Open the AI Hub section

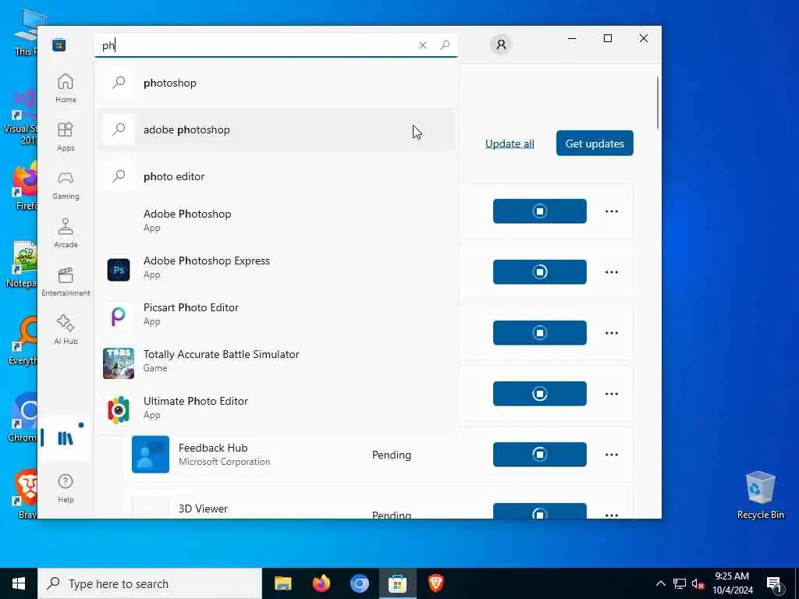click(66, 330)
